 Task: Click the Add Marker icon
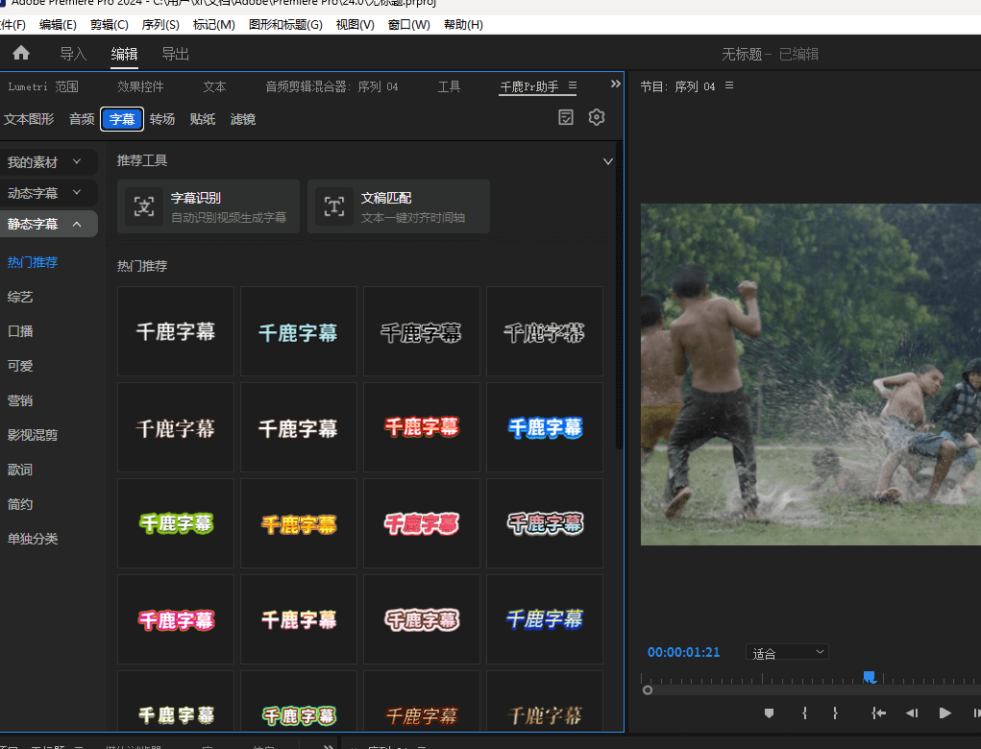pos(769,713)
